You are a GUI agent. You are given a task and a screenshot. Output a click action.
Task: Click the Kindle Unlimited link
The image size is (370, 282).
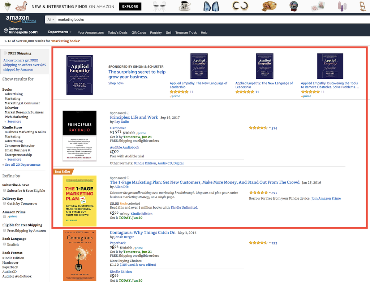point(184,208)
